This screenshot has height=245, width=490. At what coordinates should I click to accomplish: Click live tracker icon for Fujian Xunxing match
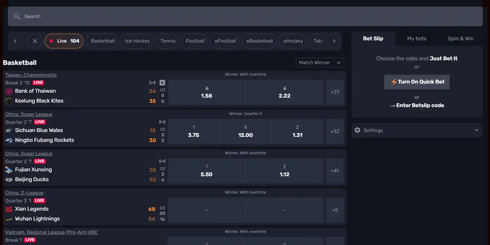162,161
